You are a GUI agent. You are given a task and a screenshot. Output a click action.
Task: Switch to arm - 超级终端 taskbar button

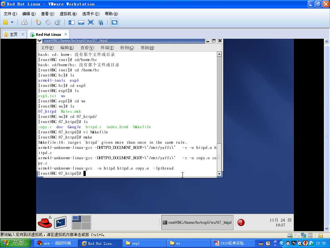point(55,243)
